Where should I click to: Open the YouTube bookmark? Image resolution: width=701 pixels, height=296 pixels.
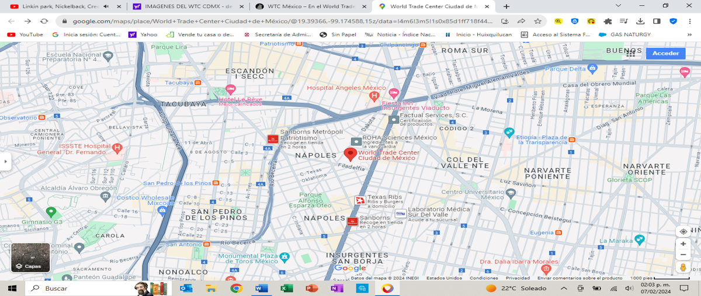(x=25, y=34)
